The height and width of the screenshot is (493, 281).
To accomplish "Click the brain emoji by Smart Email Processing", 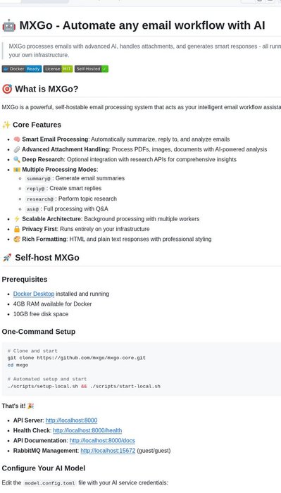I will 17,139.
